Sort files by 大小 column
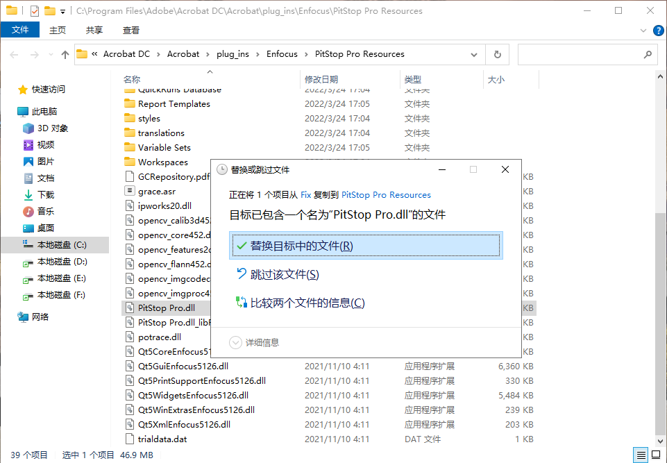 [496, 79]
